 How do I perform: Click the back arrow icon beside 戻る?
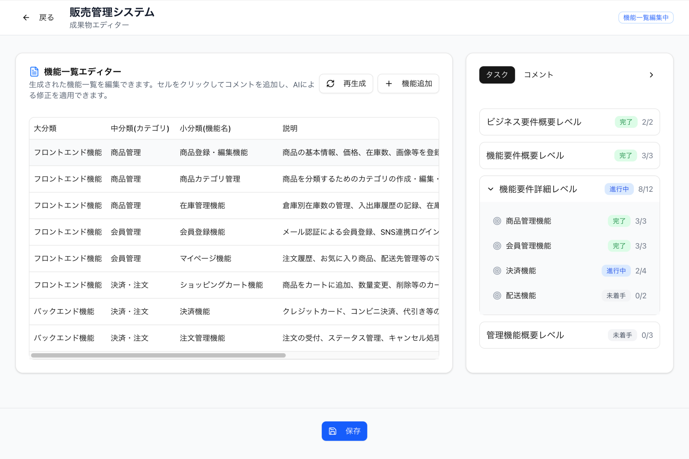tap(26, 17)
